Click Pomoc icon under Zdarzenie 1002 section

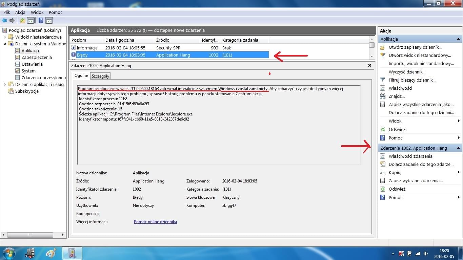[x=383, y=197]
